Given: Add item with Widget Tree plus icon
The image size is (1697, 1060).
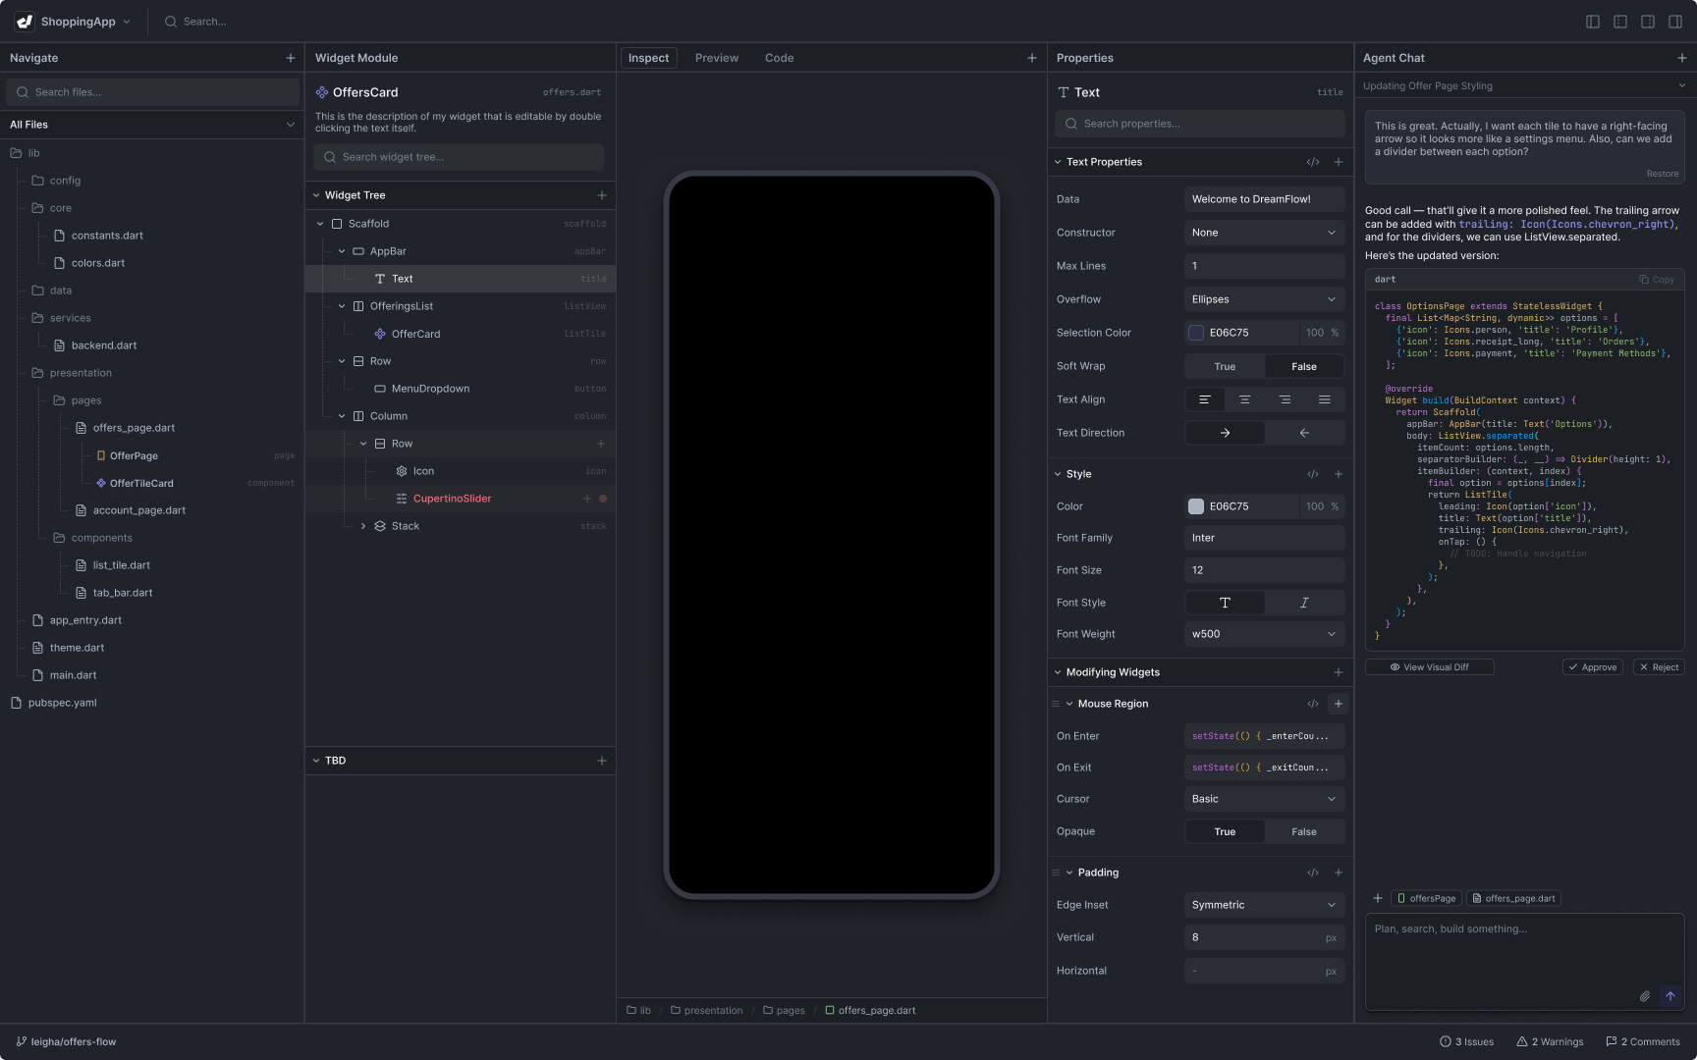Looking at the screenshot, I should pyautogui.click(x=602, y=195).
